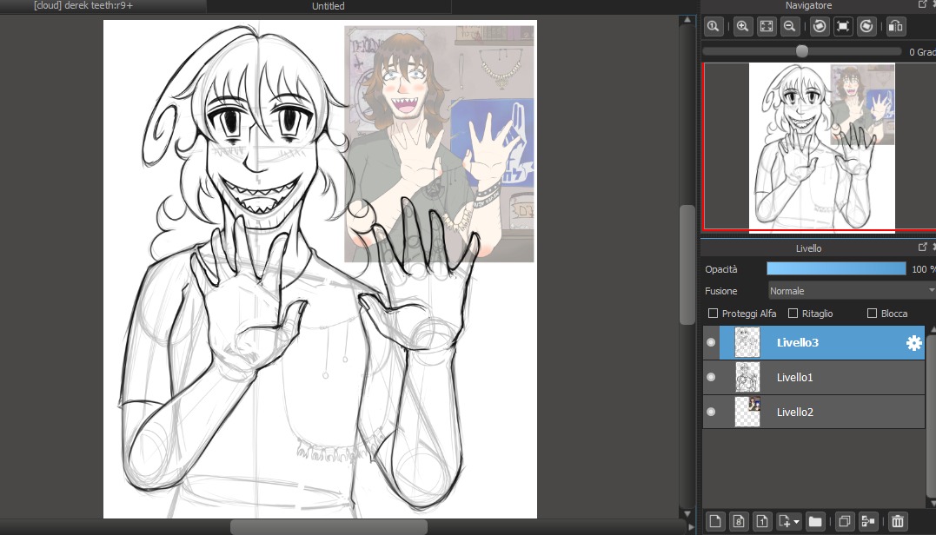Viewport: 936px width, 535px height.
Task: Select the Livello3 layer name
Action: tap(798, 342)
